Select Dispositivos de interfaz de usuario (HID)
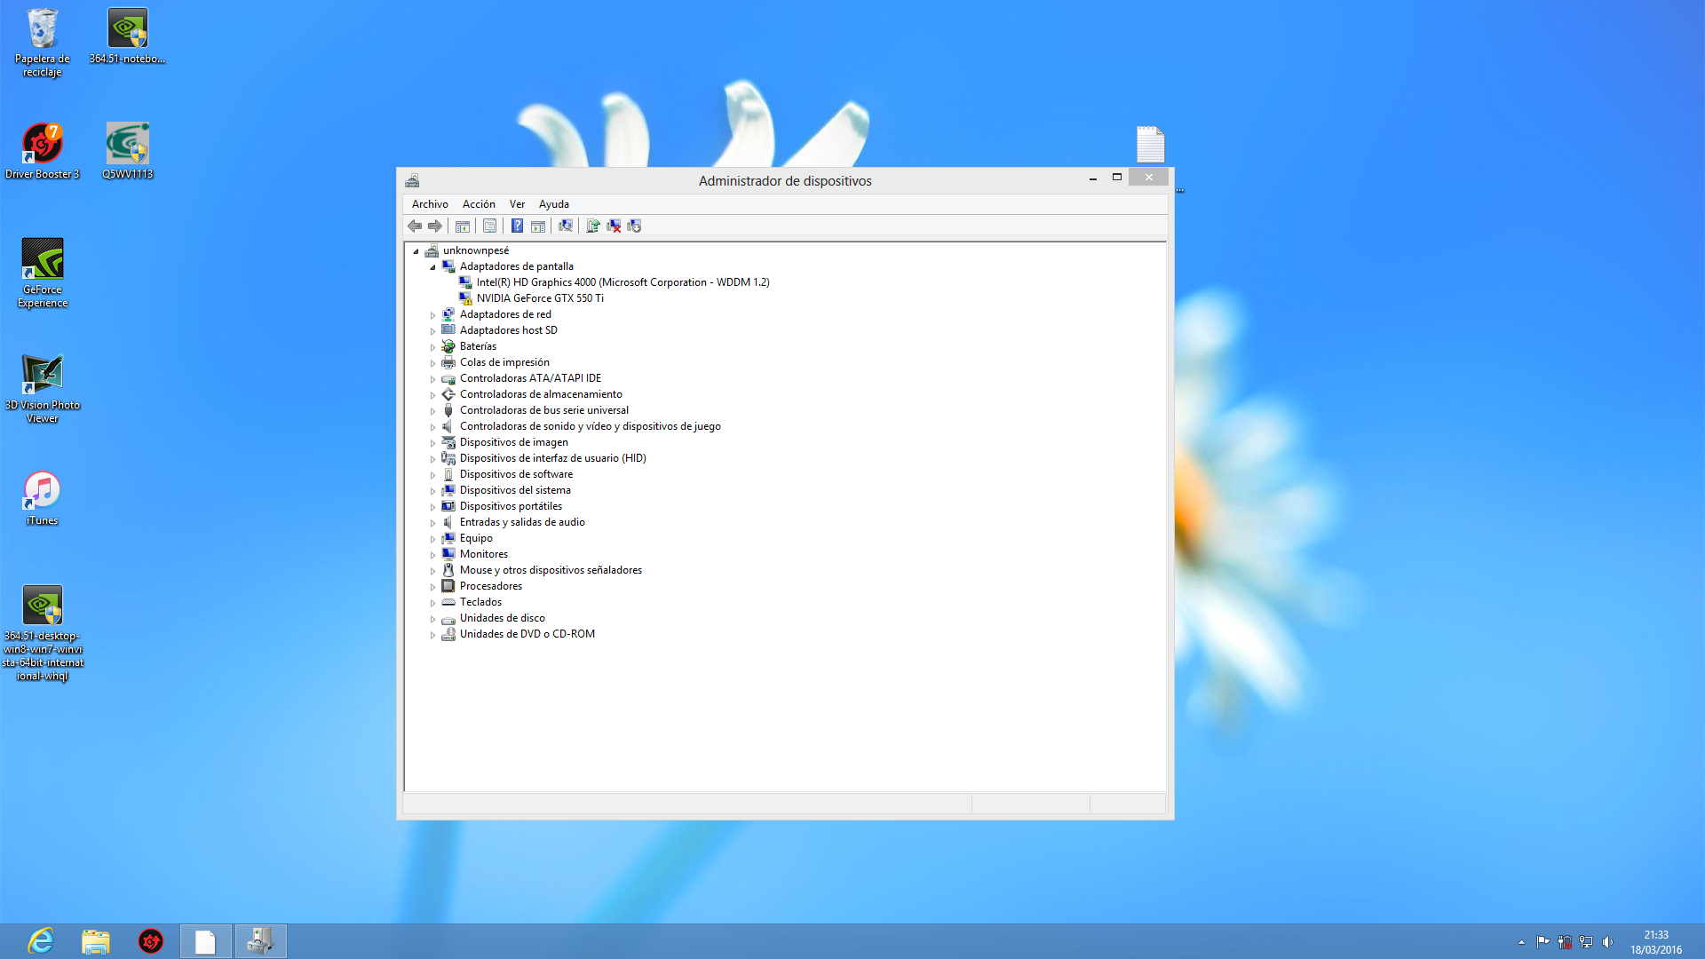The height and width of the screenshot is (959, 1705). click(x=552, y=458)
